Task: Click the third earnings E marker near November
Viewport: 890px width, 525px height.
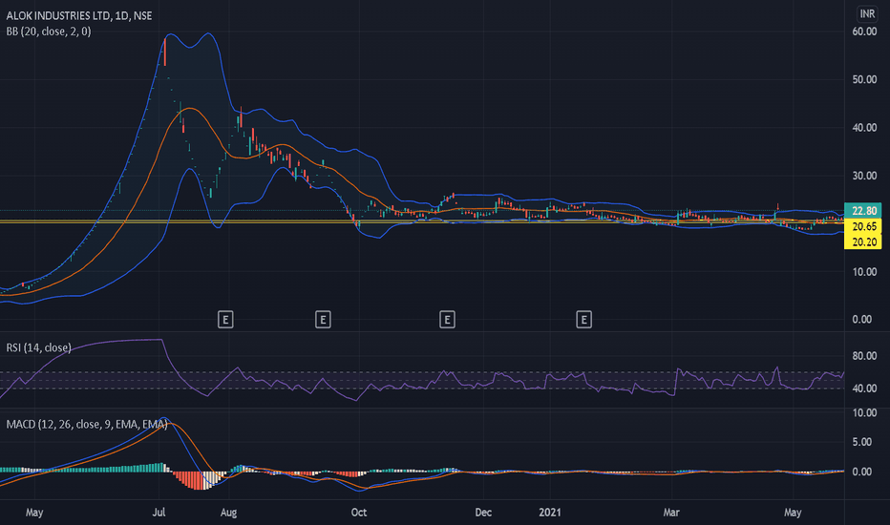Action: click(447, 320)
